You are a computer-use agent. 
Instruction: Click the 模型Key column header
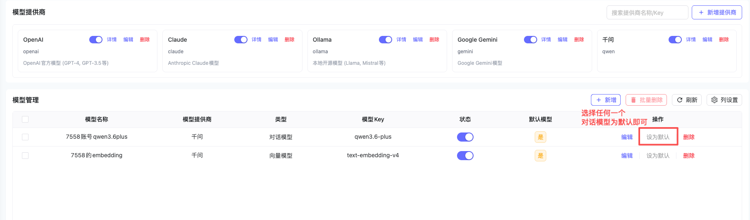click(373, 119)
